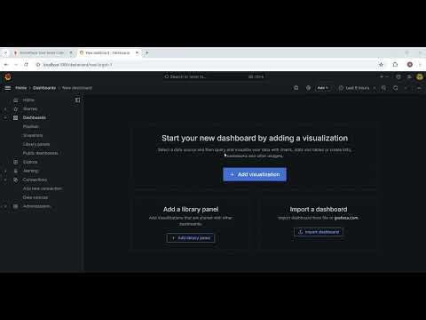Click the browser address bar URL
The image size is (426, 320).
click(78, 65)
